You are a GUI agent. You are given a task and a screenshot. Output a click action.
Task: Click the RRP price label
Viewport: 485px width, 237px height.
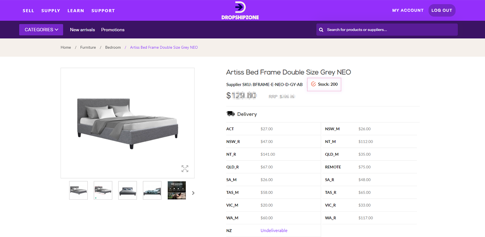282,96
